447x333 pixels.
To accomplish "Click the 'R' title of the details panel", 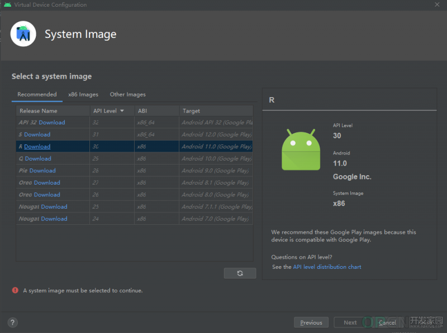I will tap(272, 100).
